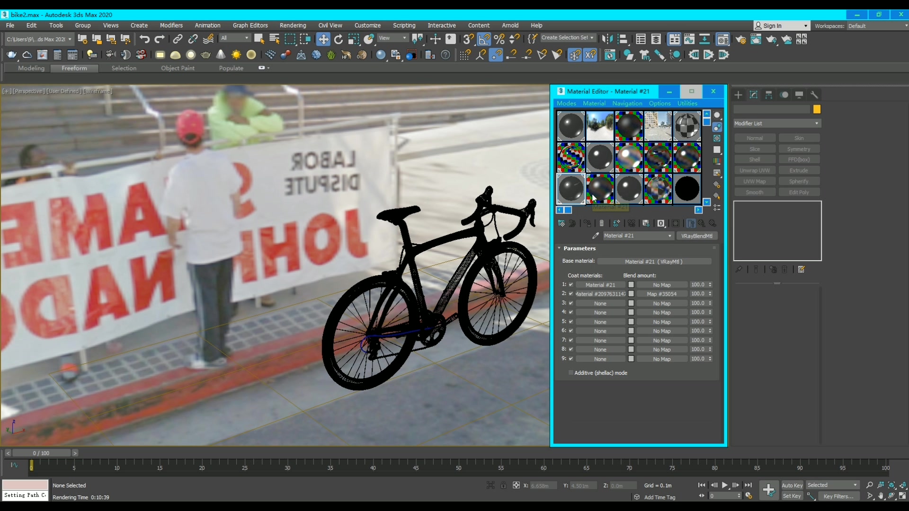This screenshot has width=909, height=511.
Task: Open the Hierarchy command panel tab
Action: click(769, 95)
